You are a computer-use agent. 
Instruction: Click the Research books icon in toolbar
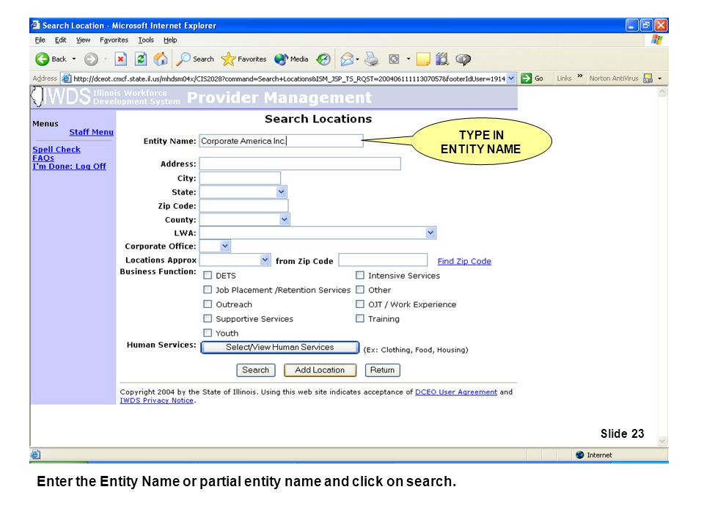click(442, 59)
